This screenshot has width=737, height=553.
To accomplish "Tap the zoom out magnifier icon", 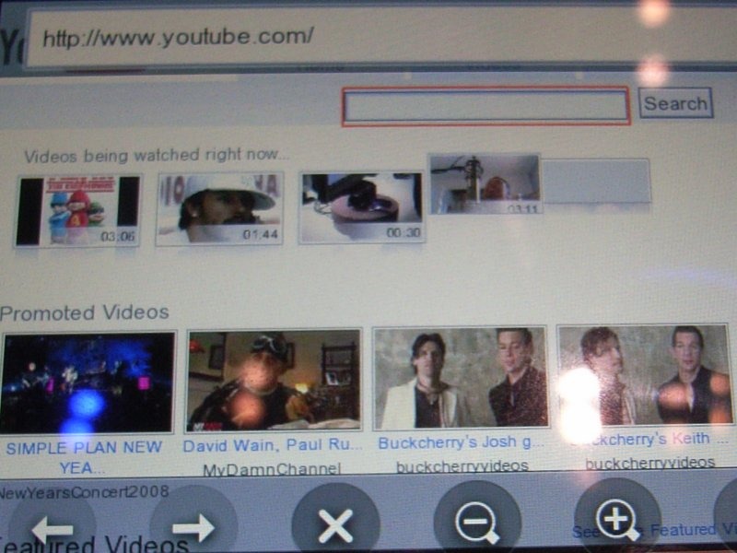I will tap(477, 523).
